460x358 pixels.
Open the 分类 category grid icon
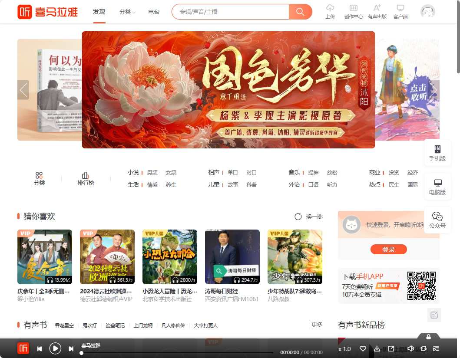pyautogui.click(x=39, y=179)
